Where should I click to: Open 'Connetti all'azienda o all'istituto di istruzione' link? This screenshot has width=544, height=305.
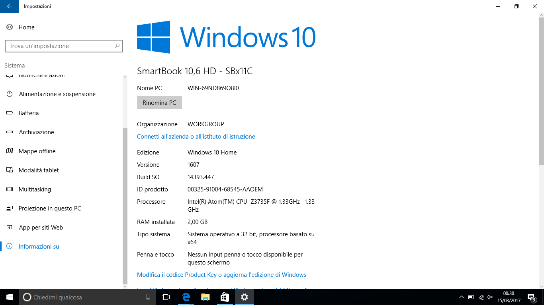tap(196, 137)
